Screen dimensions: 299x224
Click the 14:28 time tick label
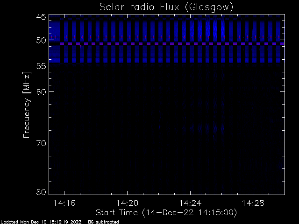click(253, 203)
